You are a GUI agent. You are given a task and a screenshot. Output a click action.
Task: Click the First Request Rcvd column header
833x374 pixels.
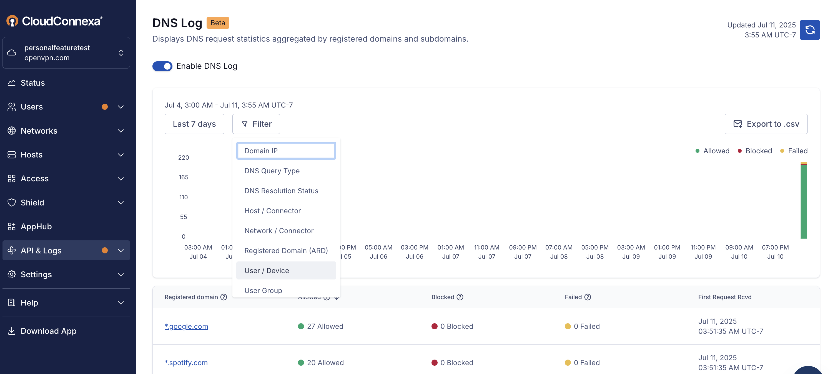[725, 297]
